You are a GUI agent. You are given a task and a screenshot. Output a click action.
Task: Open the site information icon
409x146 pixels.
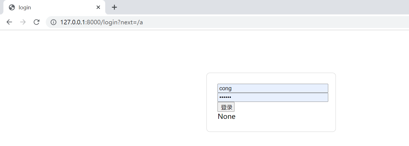[x=53, y=22]
